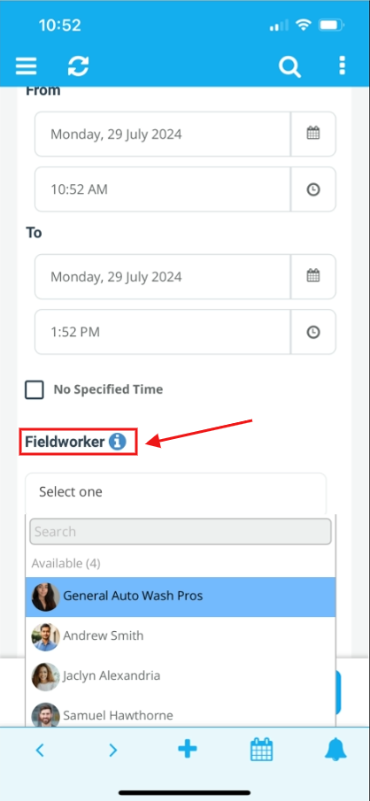Tap the refresh sync icon
The height and width of the screenshot is (801, 370).
coord(78,65)
